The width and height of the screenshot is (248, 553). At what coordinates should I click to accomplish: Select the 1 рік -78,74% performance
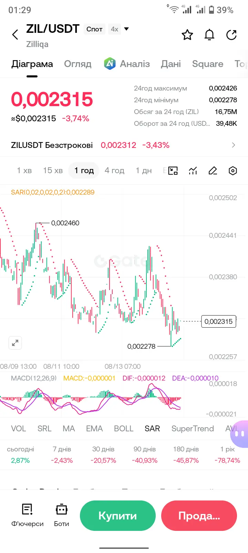[x=227, y=455]
